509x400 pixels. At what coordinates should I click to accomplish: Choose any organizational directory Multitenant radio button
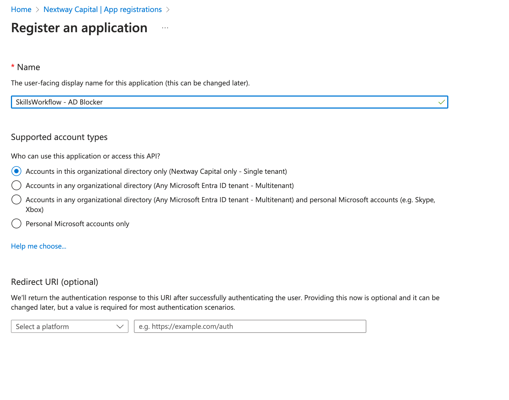(x=16, y=186)
